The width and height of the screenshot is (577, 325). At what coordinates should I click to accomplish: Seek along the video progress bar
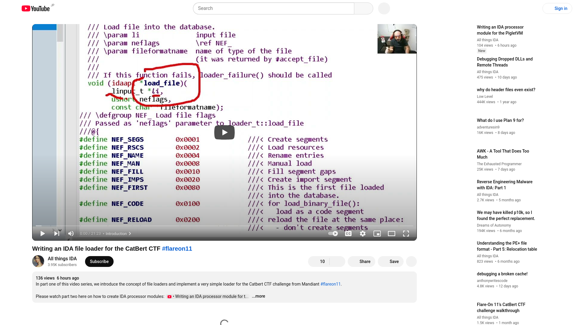point(224,226)
